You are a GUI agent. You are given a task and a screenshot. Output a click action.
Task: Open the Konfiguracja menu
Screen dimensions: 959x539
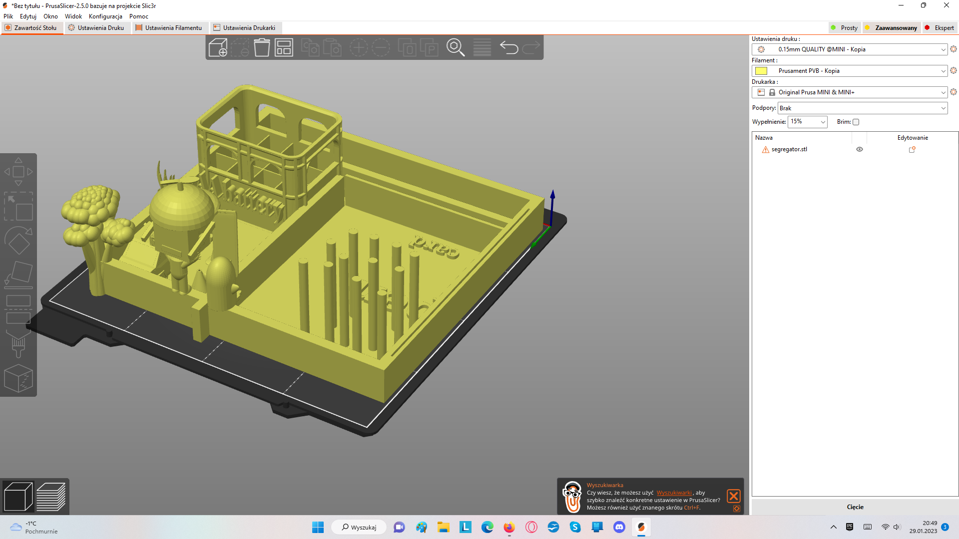pyautogui.click(x=105, y=16)
